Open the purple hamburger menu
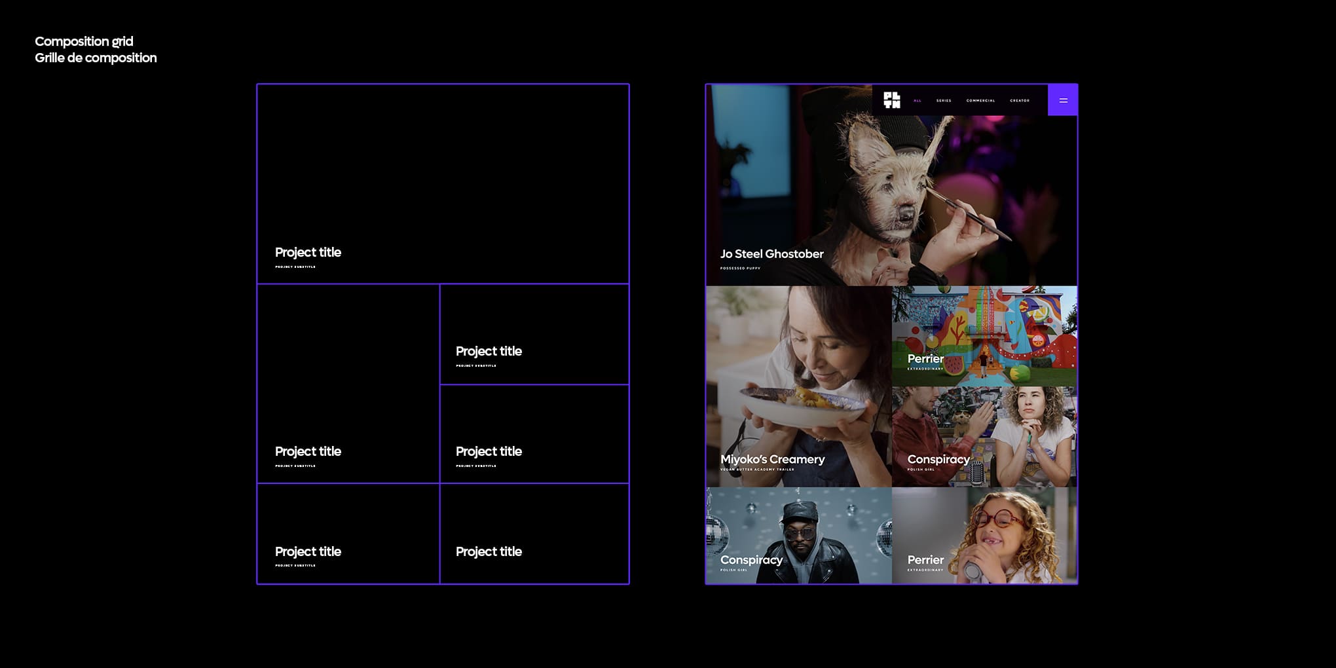Screen dimensions: 1336x668 [x=1062, y=100]
